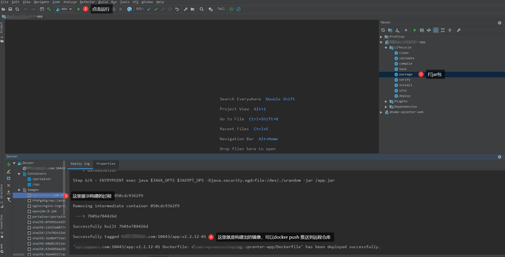Viewport: 505px width, 257px height.
Task: Collapse the Lifecycle node in Maven
Action: tap(386, 48)
